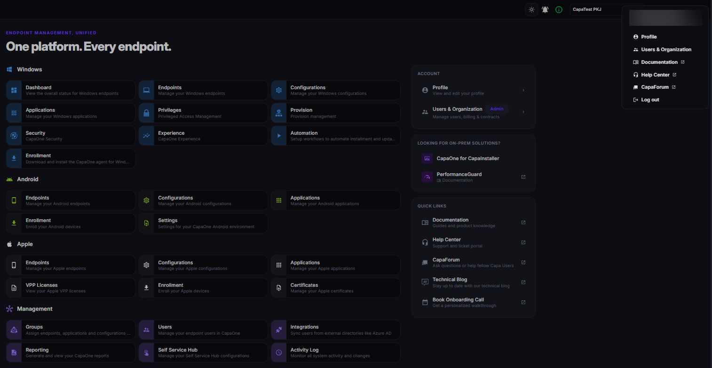Viewport: 712px width, 368px height.
Task: Expand Profile chevron in Account panel
Action: (523, 90)
